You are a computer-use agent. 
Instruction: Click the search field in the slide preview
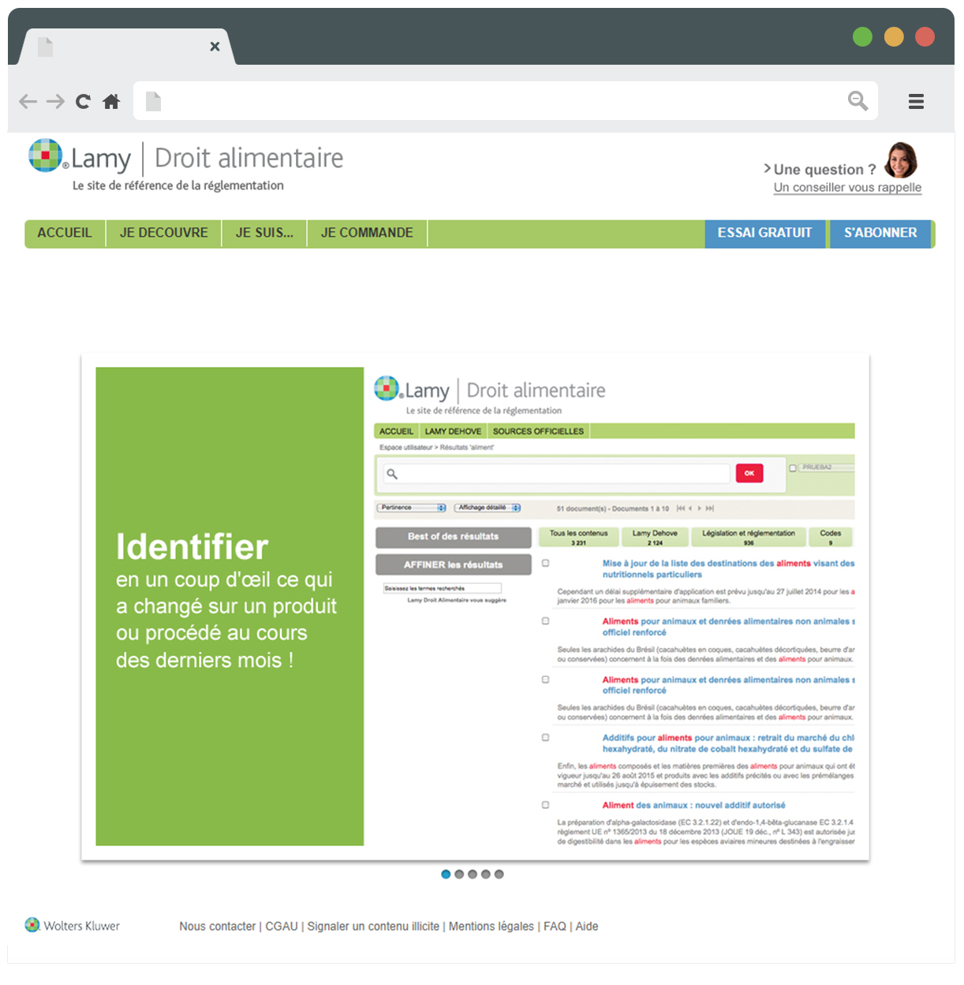point(557,474)
